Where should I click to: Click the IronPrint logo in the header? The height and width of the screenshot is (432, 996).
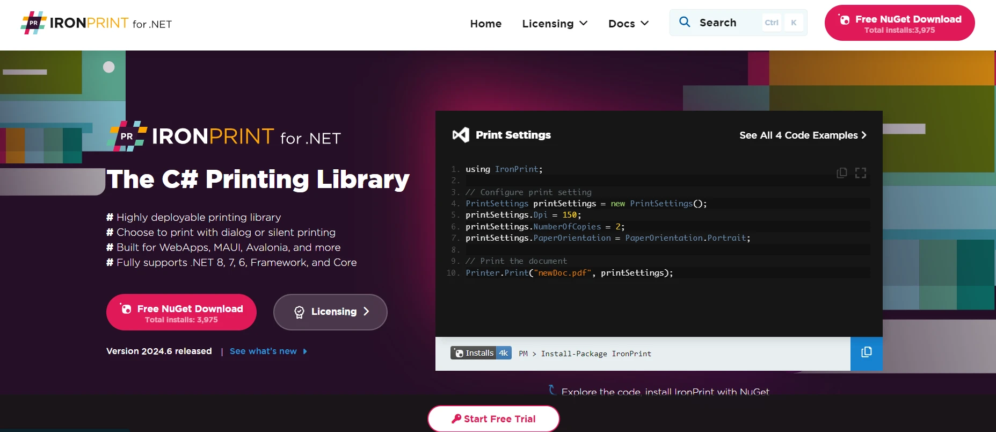click(x=97, y=23)
